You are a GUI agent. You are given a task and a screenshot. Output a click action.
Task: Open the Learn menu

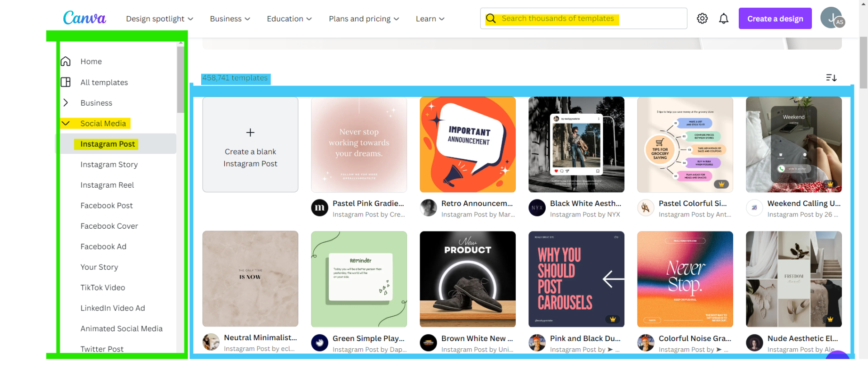[x=430, y=19]
